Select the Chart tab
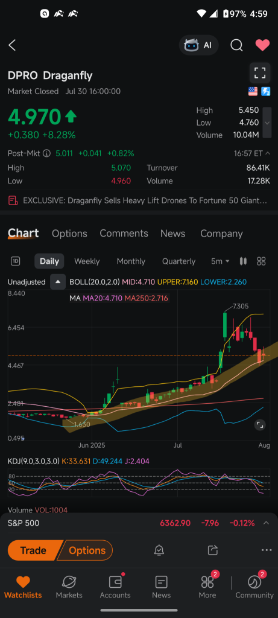278x618 pixels. coord(24,234)
